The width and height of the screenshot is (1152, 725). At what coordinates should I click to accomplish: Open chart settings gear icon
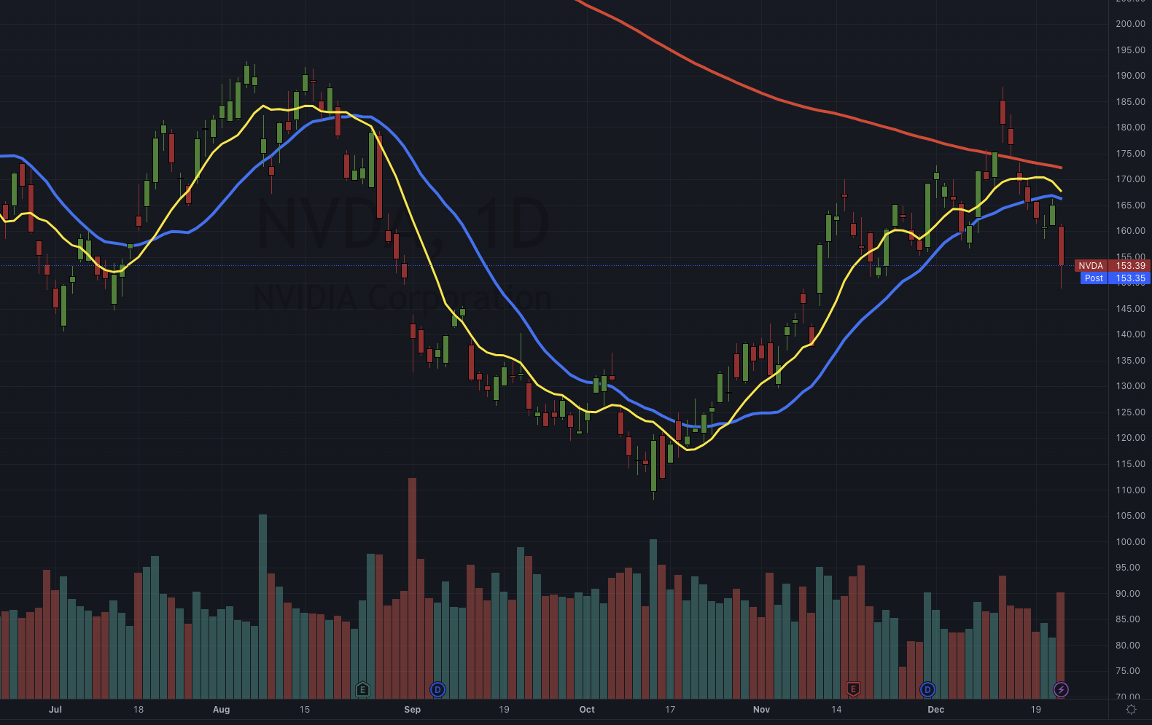1131,710
